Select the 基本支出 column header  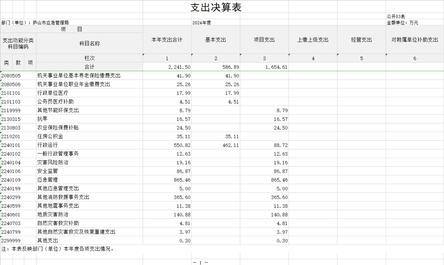(x=216, y=40)
